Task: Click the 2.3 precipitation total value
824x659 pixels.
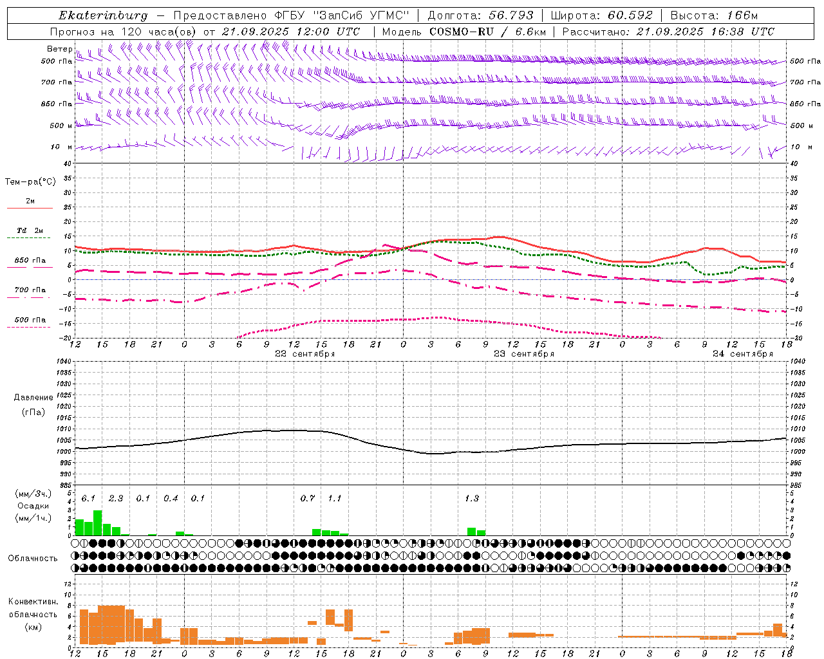Action: pos(116,498)
